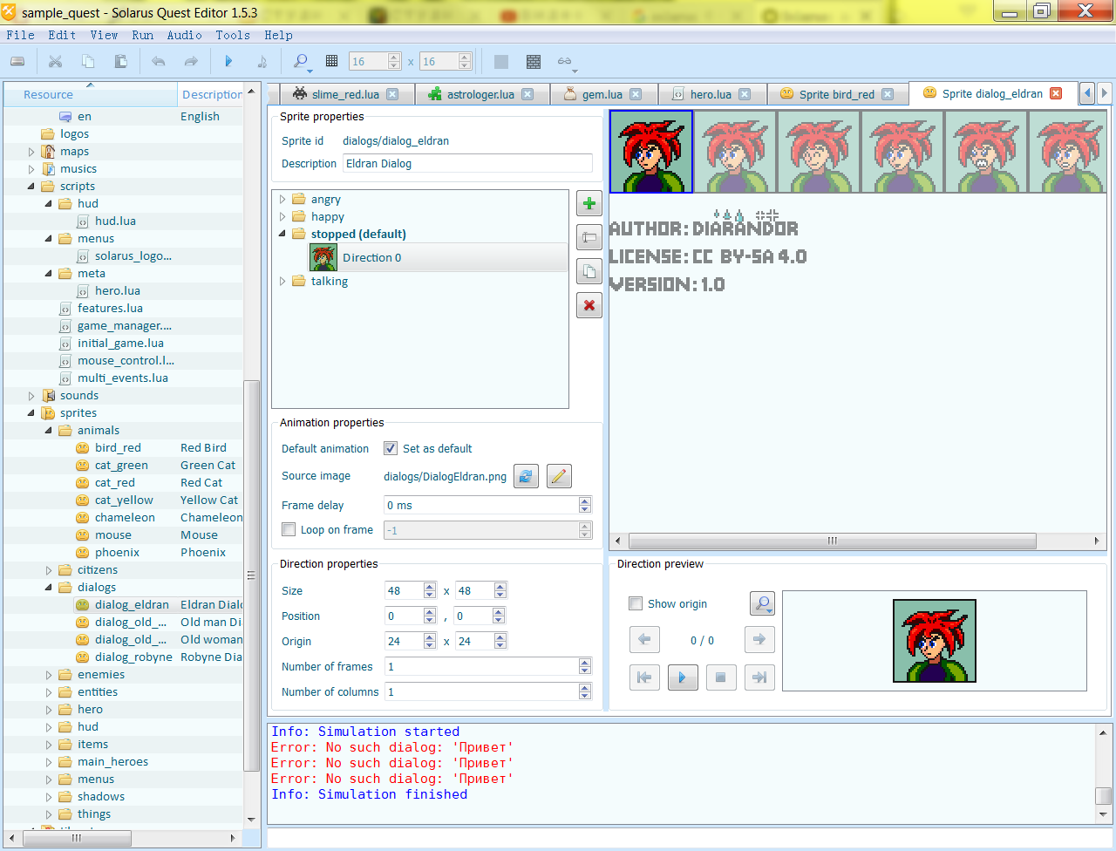This screenshot has width=1116, height=851.
Task: Click the pencil edit source image button
Action: pos(559,476)
